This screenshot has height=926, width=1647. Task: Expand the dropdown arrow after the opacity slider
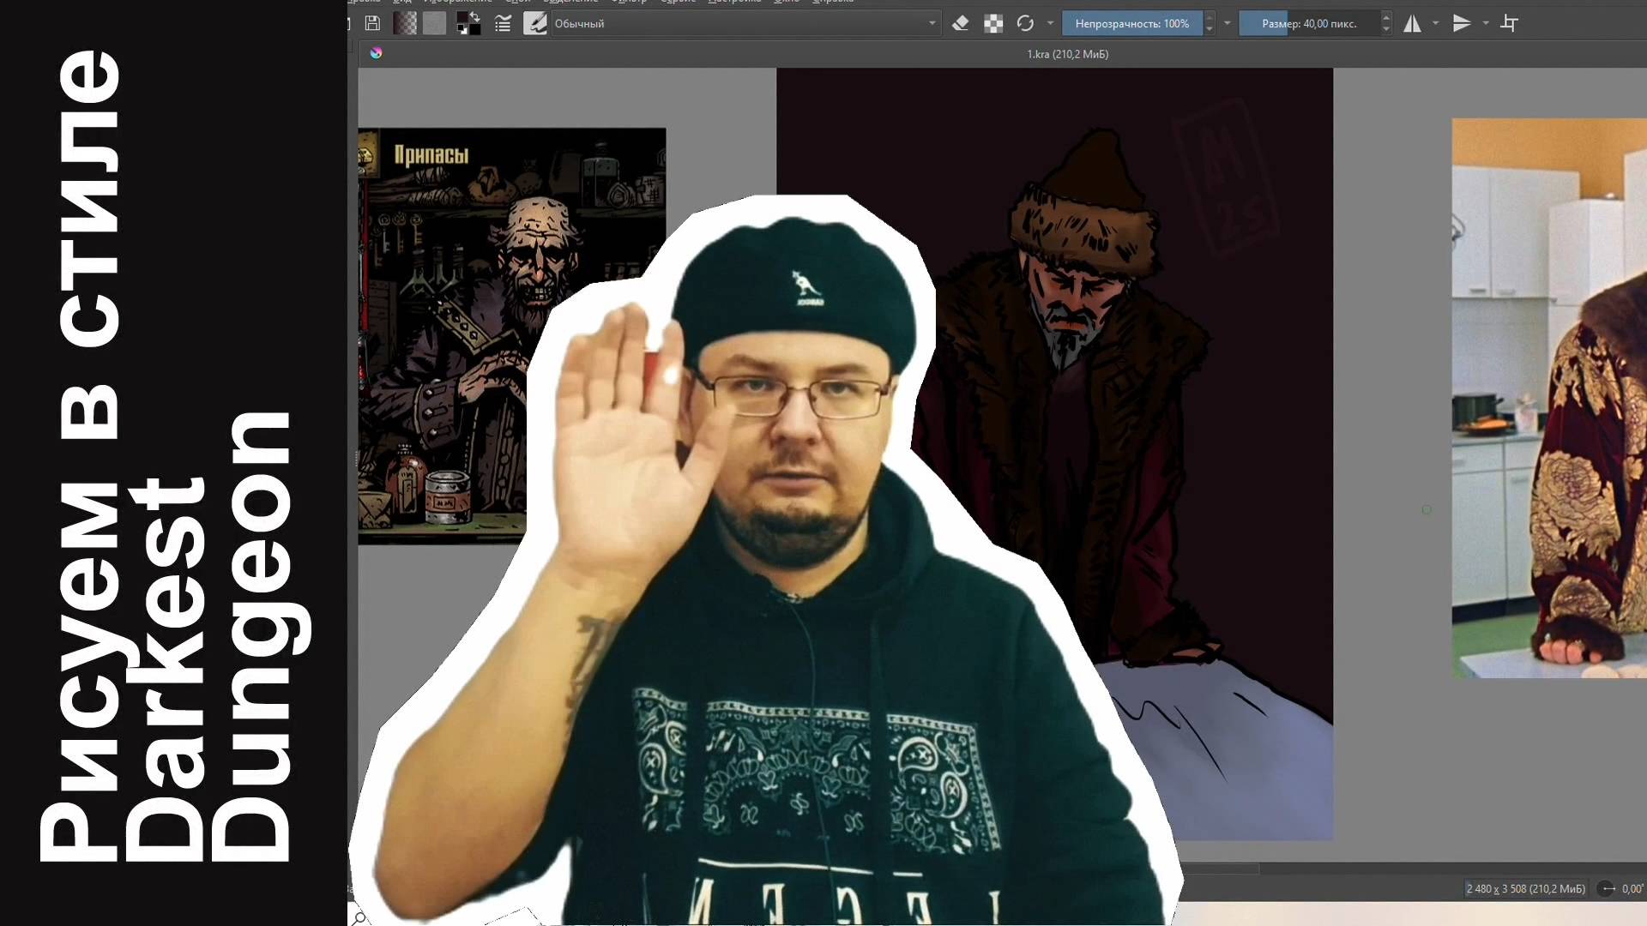click(1227, 23)
